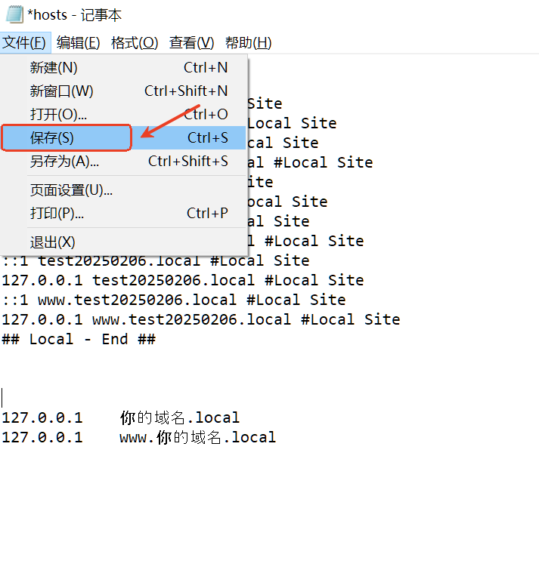Viewport: 539px width, 576px height.
Task: Save the hosts file with 保存(S)
Action: coord(52,138)
